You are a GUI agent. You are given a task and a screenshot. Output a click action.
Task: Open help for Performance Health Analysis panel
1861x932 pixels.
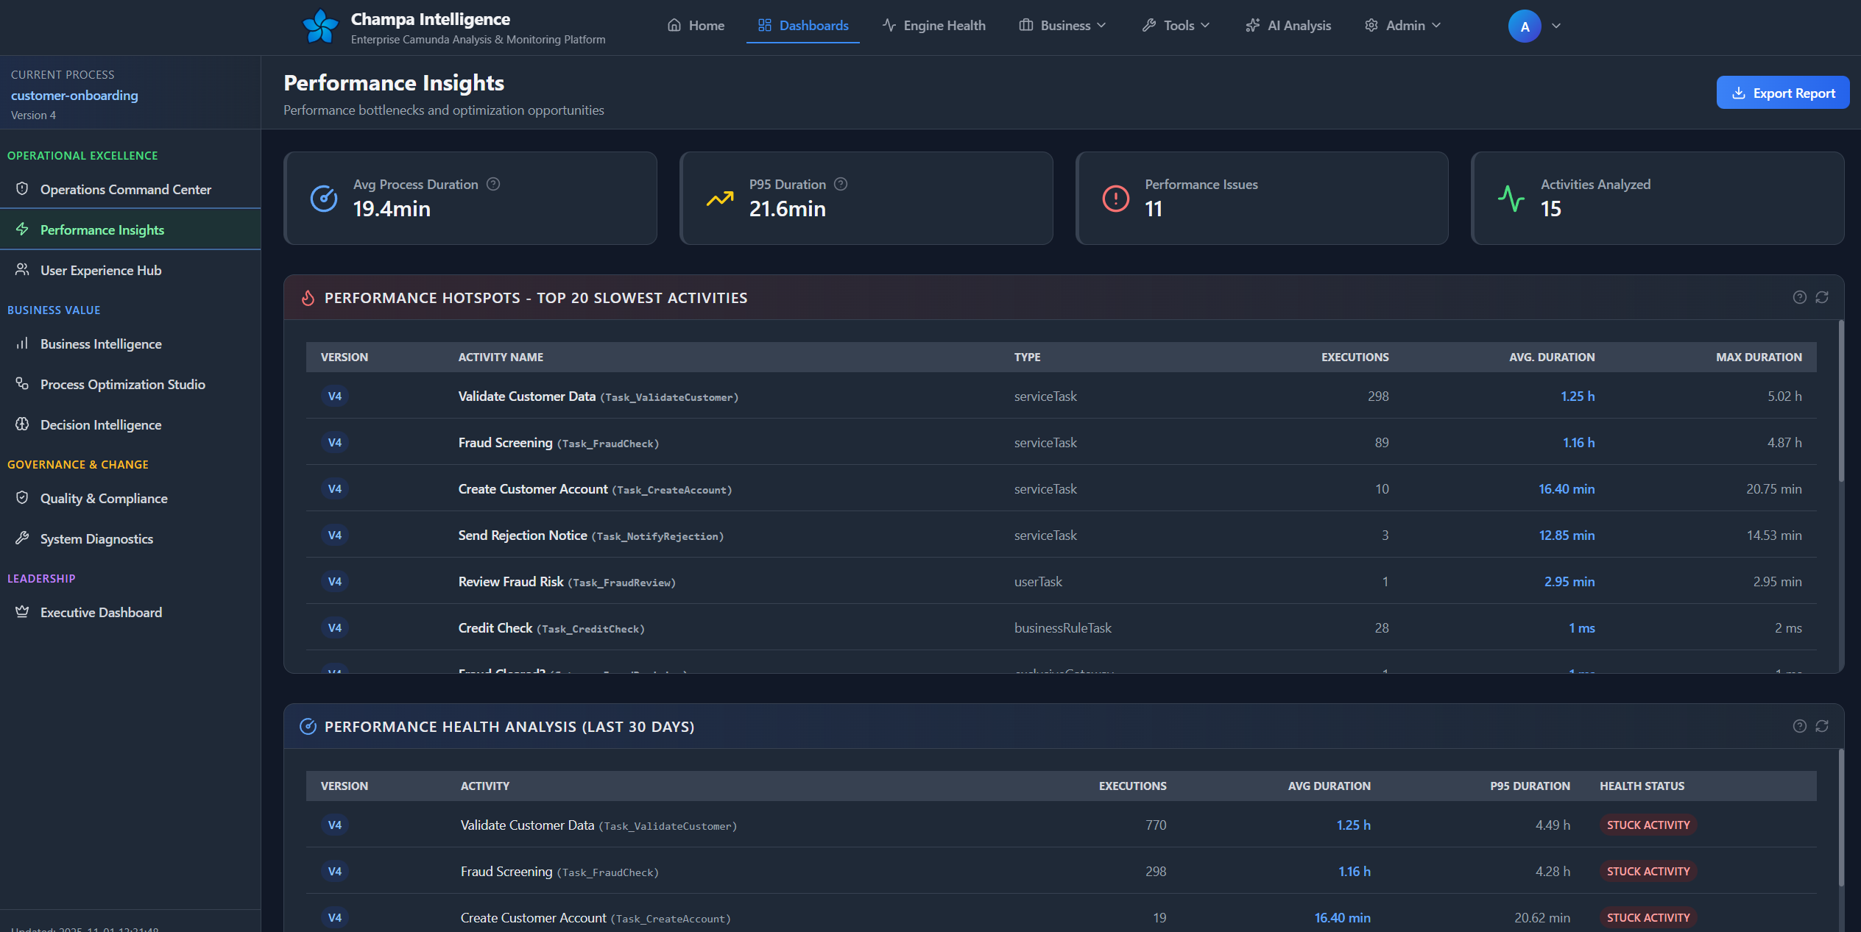(x=1799, y=726)
